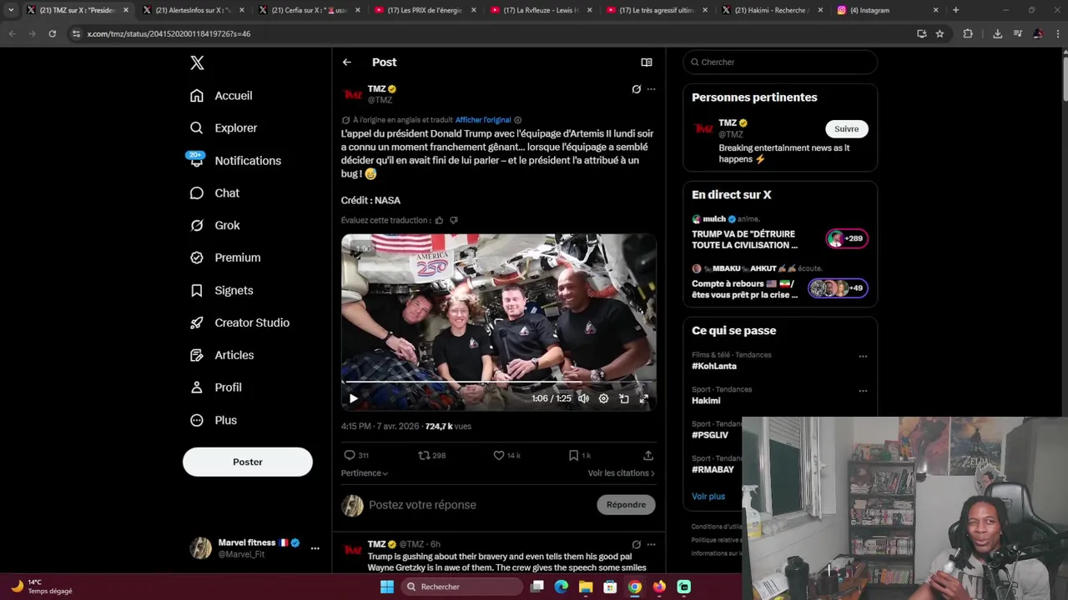1068x600 pixels.
Task: Click Chercher search field
Action: click(x=780, y=62)
